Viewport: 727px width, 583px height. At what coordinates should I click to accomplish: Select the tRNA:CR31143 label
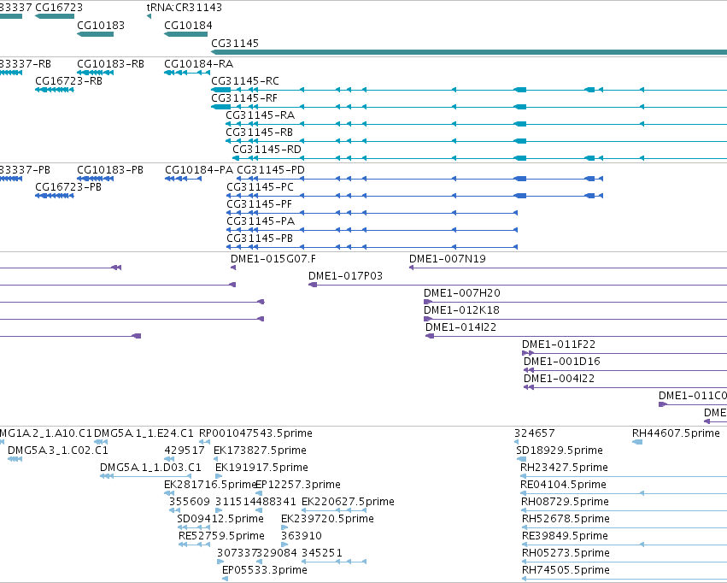(184, 8)
